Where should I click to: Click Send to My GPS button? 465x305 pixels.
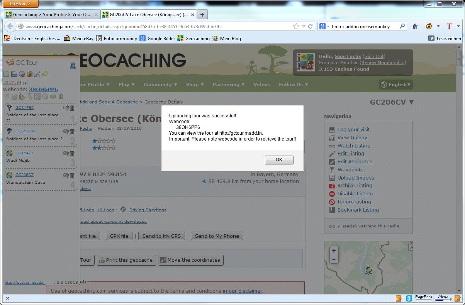click(161, 236)
